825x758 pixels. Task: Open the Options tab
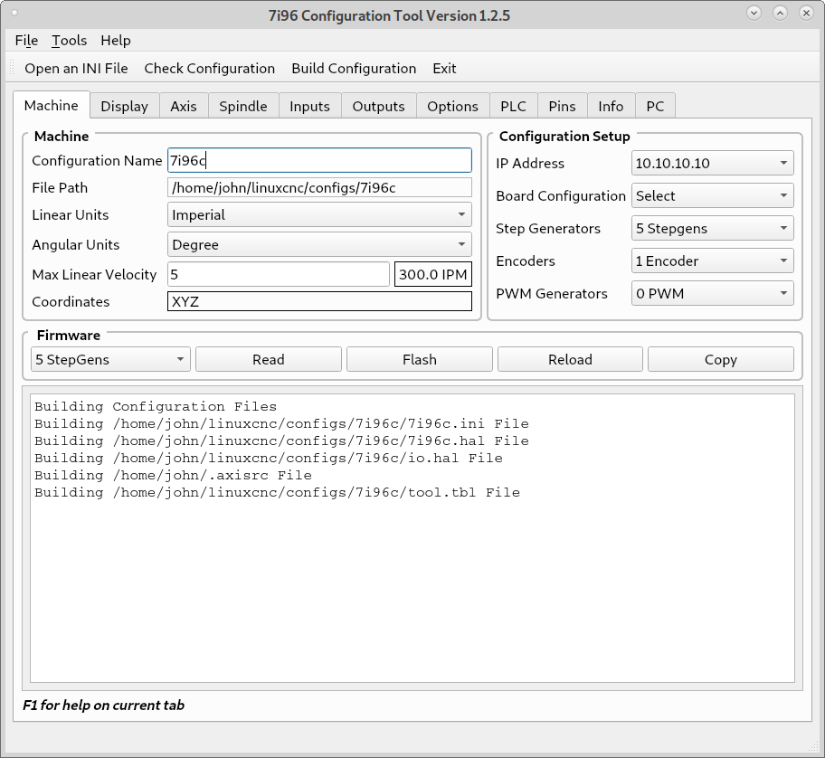point(452,106)
